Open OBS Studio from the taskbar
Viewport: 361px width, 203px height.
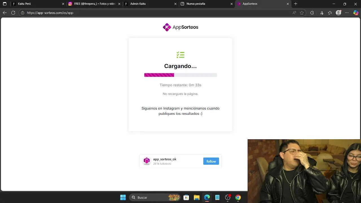228,197
